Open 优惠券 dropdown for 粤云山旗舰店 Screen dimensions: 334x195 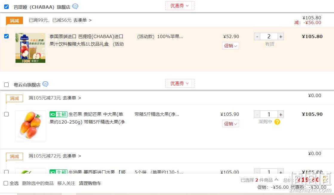coord(180,83)
